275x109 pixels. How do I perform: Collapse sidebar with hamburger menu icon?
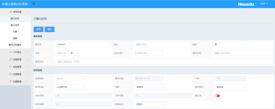click(34, 4)
